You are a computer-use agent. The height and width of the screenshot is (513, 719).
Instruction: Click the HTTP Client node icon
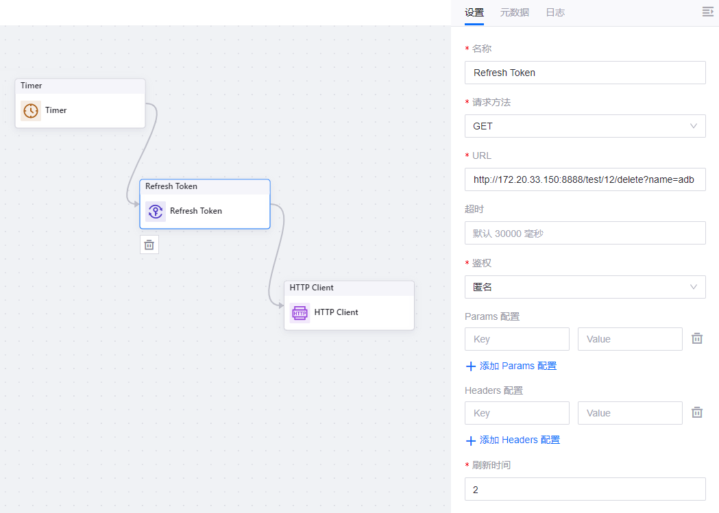pos(300,312)
